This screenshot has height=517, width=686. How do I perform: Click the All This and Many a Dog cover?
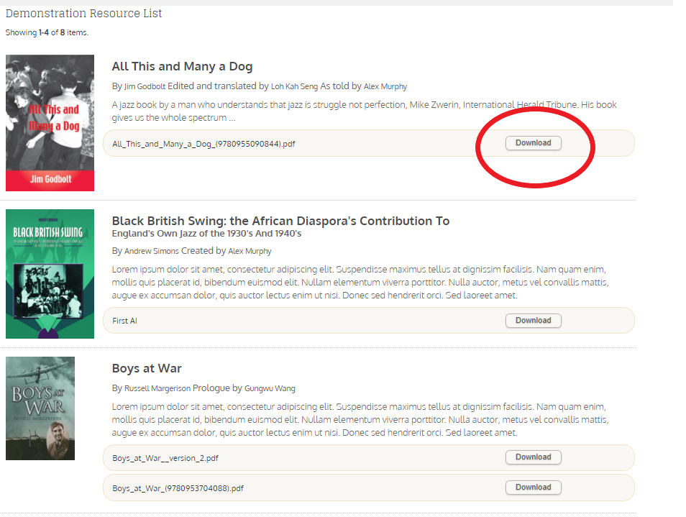coord(50,123)
